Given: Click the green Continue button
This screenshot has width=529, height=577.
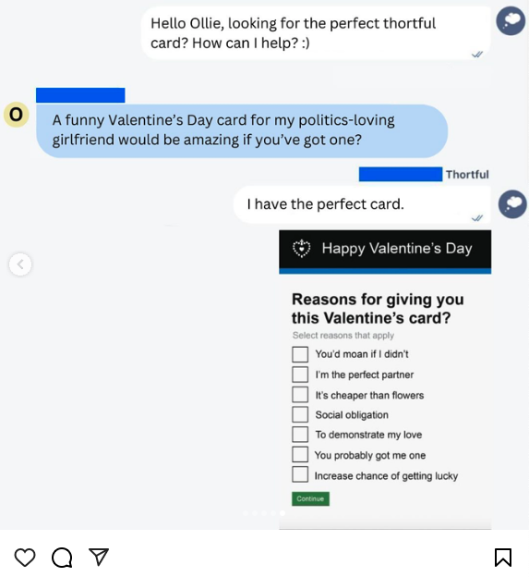Looking at the screenshot, I should 310,499.
